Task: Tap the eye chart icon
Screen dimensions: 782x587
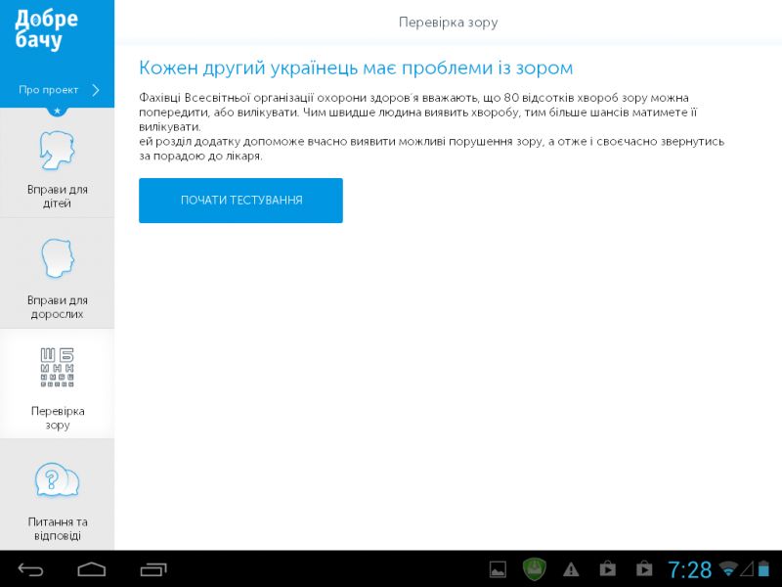Action: pyautogui.click(x=57, y=368)
